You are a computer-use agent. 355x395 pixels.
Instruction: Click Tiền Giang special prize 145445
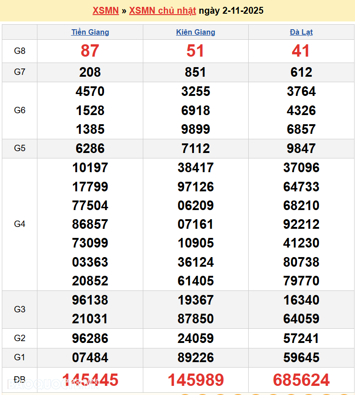click(90, 380)
